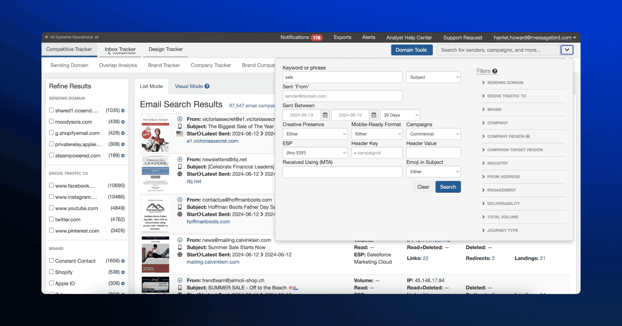Click the arrow icon next to steampowered.com count
This screenshot has width=622, height=326.
[123, 156]
